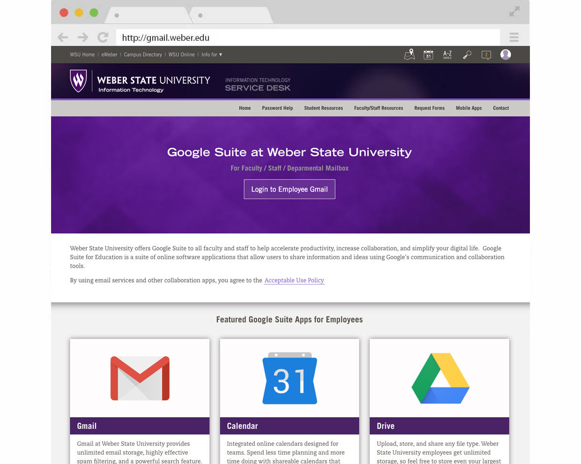Image resolution: width=581 pixels, height=464 pixels.
Task: Follow the eWeber link
Action: tap(109, 55)
